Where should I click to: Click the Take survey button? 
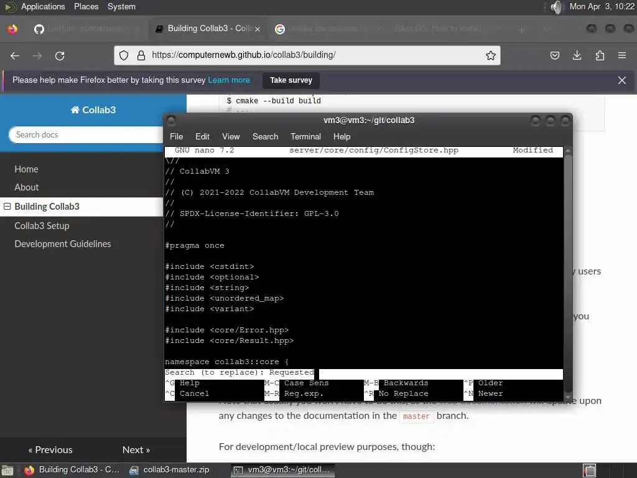[x=291, y=80]
